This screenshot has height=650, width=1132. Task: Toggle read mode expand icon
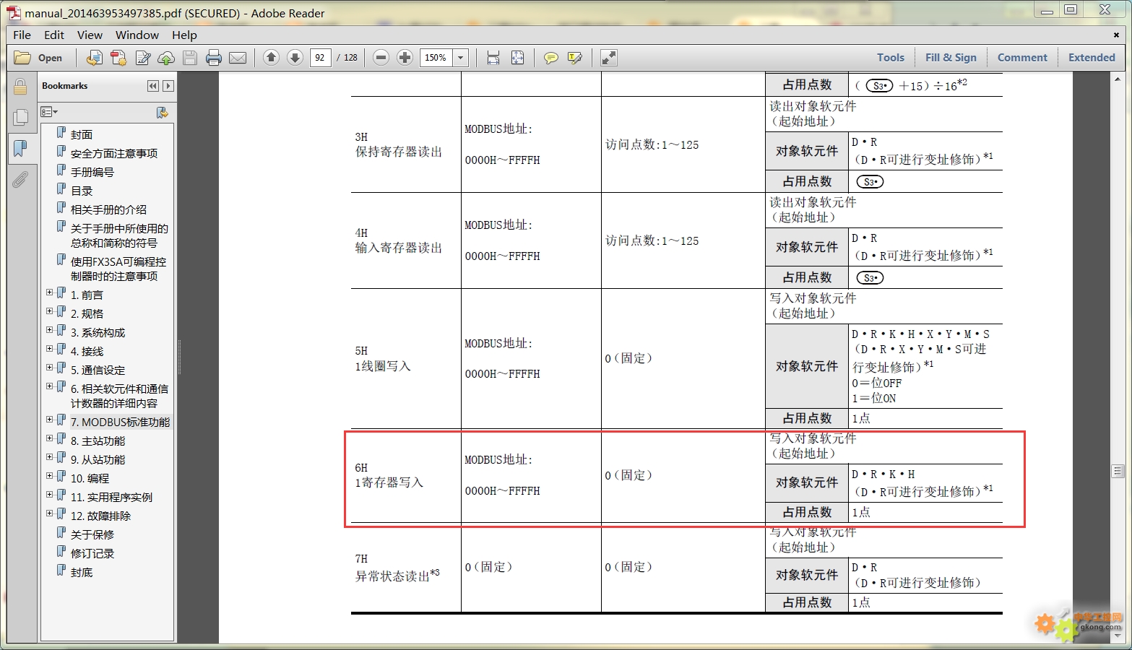coord(609,58)
